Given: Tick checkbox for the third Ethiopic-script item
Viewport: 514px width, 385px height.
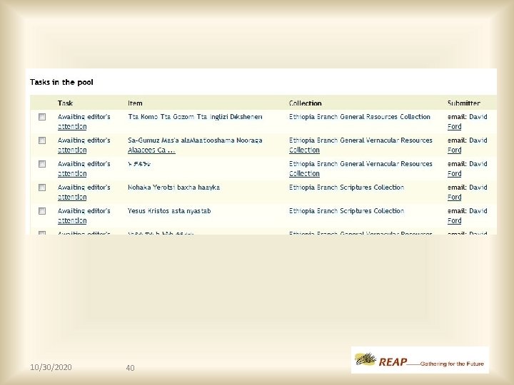Looking at the screenshot, I should pyautogui.click(x=42, y=164).
